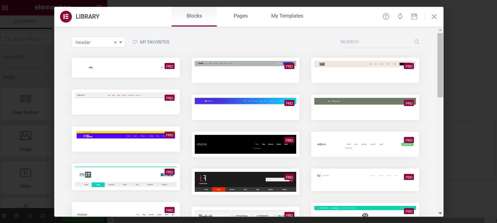The width and height of the screenshot is (497, 223).
Task: Select the DIG IT header template
Action: click(x=126, y=177)
